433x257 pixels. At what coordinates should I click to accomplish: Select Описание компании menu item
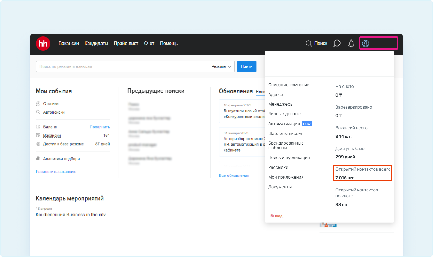tap(289, 85)
